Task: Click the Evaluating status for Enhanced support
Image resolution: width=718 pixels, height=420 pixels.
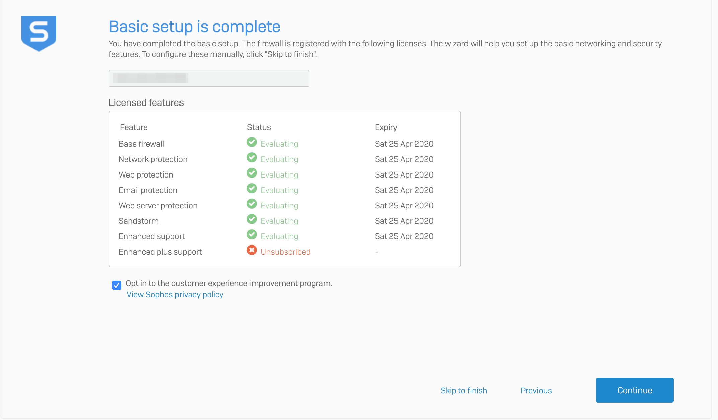Action: (279, 236)
